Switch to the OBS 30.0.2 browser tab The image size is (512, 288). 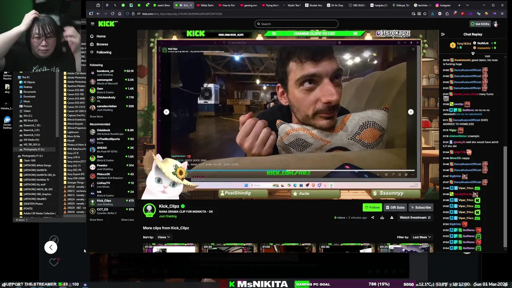click(x=357, y=5)
